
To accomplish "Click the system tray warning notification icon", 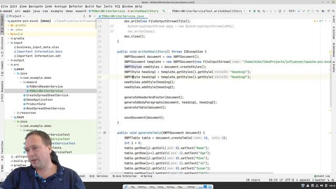I will (x=308, y=185).
